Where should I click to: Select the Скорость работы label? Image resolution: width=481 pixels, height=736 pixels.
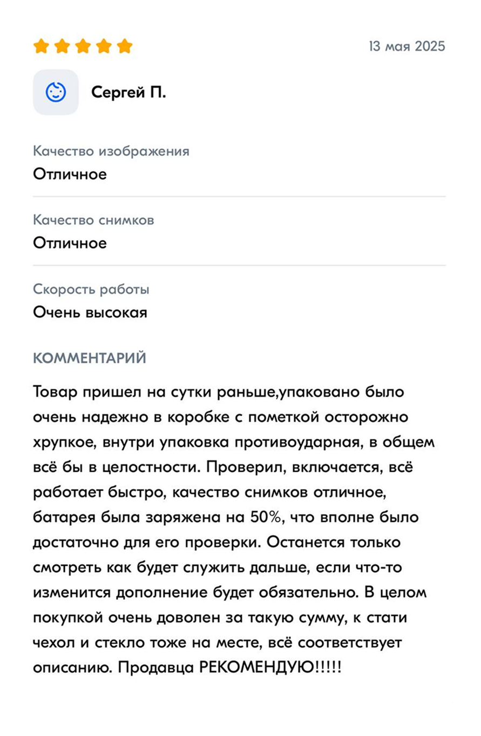91,289
